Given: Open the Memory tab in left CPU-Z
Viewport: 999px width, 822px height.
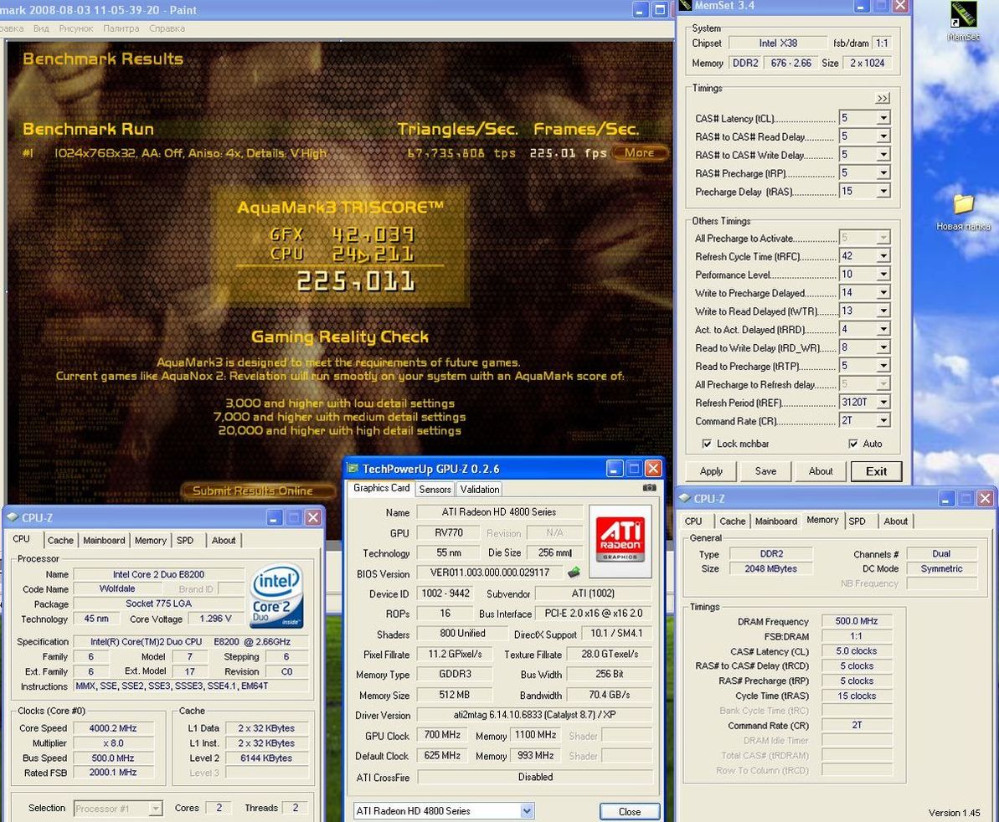Looking at the screenshot, I should coord(151,541).
